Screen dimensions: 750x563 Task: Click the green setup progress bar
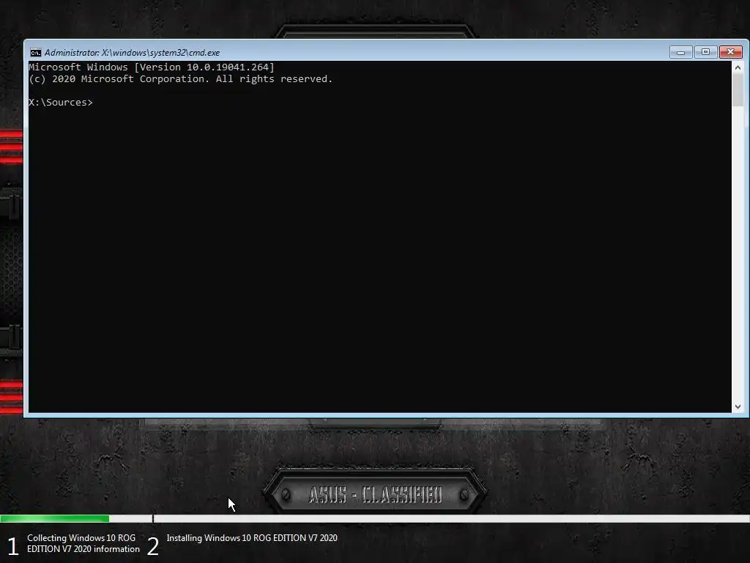click(54, 518)
